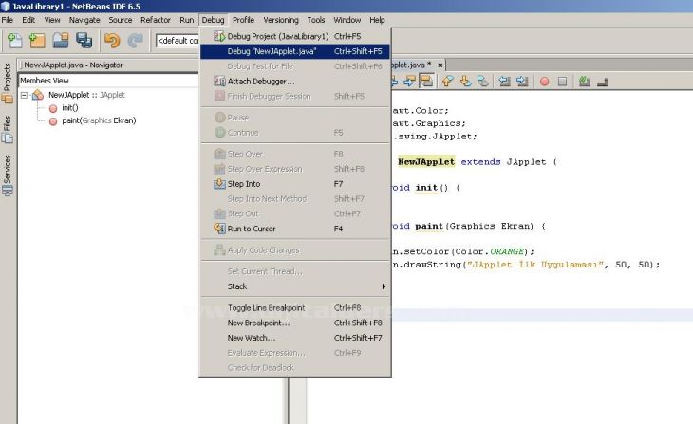Click the "JApplet İlk Uygulaması" string
This screenshot has width=693, height=424.
[x=535, y=265]
